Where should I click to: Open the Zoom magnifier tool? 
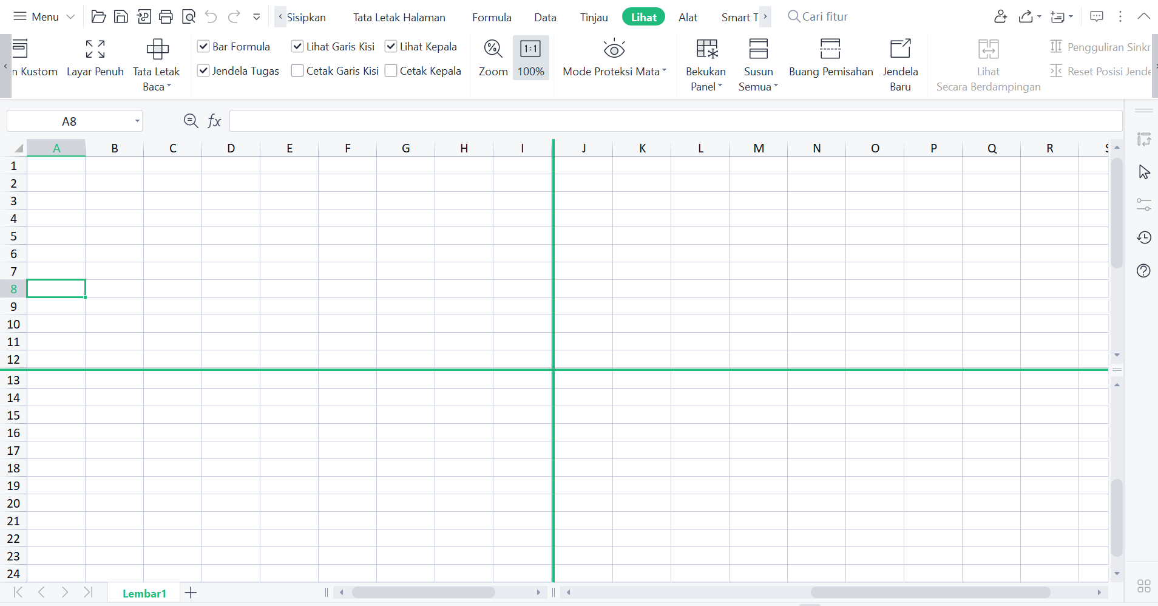point(493,49)
